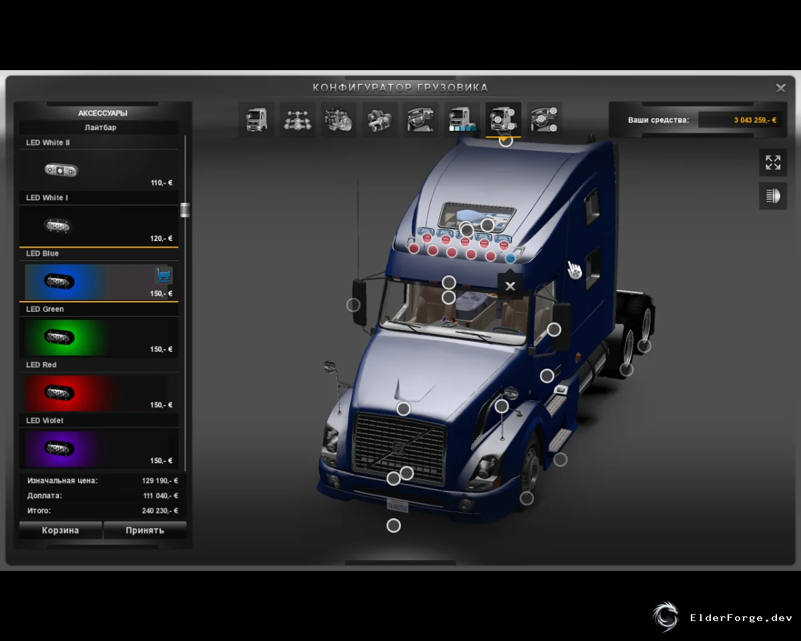
Task: Toggle the truck headlights preview
Action: (773, 196)
